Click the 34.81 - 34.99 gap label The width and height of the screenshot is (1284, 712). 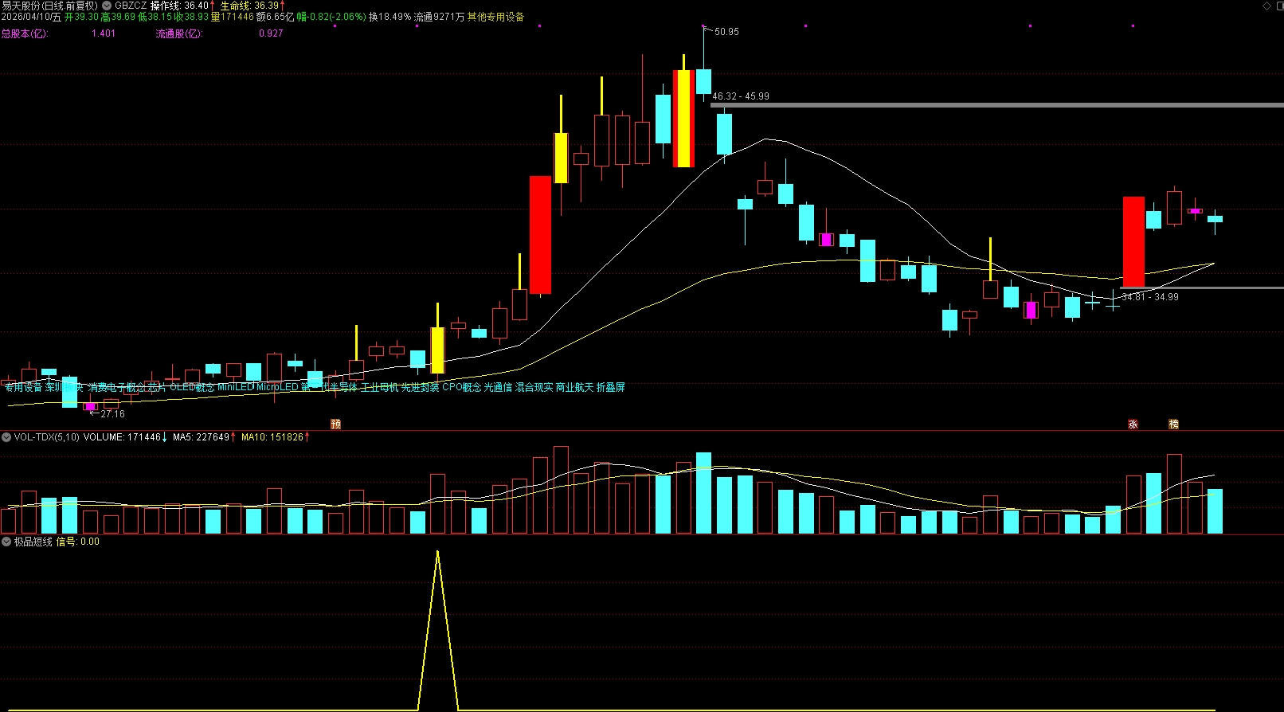click(1150, 297)
